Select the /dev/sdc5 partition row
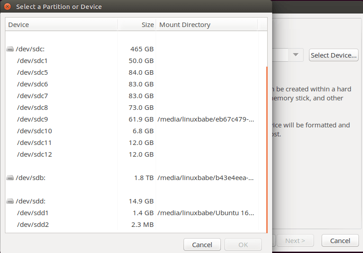363x253 pixels. coord(32,72)
